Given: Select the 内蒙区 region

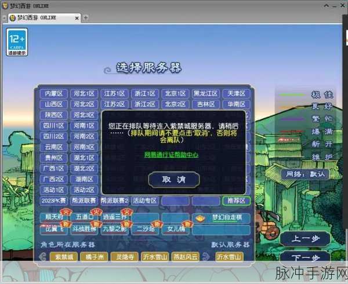Looking at the screenshot, I should click(54, 93).
